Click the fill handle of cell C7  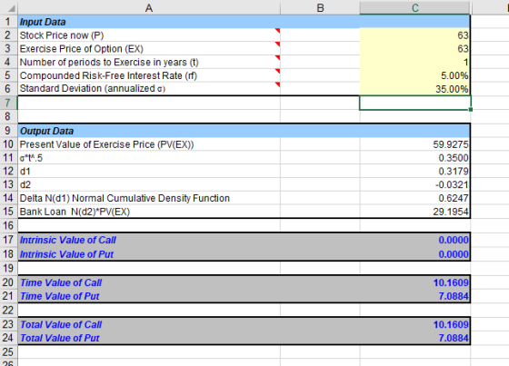[471, 110]
